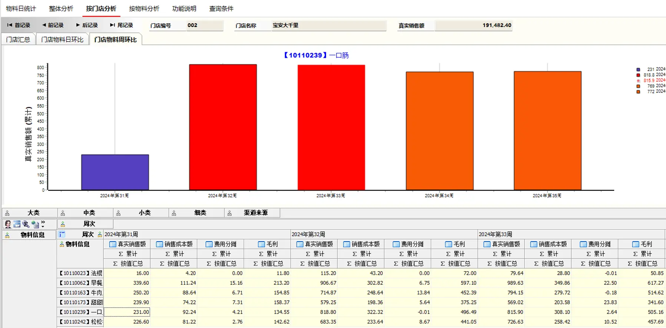Click the 大类 dimension field header

[30, 213]
